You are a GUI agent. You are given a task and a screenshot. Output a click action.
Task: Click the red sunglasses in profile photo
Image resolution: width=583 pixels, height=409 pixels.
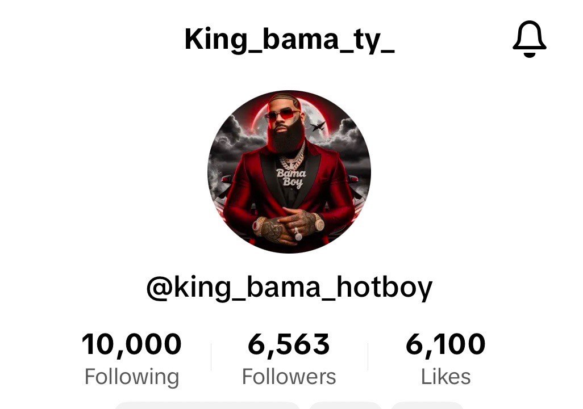282,114
